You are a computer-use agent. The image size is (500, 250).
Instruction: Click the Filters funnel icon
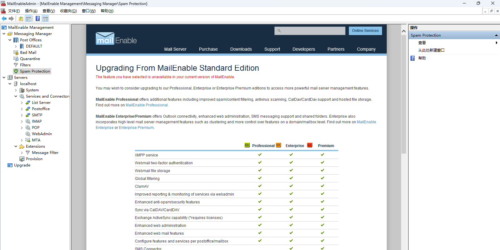tap(16, 65)
